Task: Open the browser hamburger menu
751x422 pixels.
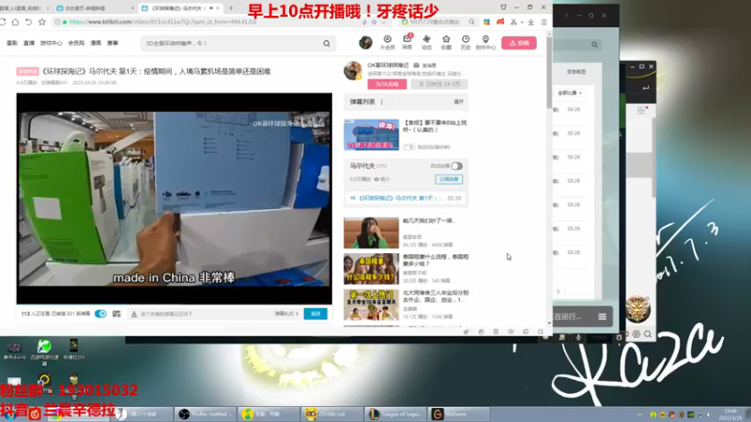Action: [544, 22]
